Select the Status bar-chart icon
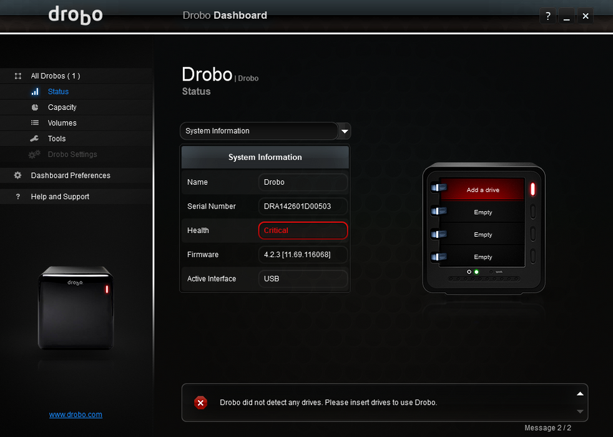The width and height of the screenshot is (613, 437). [x=36, y=91]
